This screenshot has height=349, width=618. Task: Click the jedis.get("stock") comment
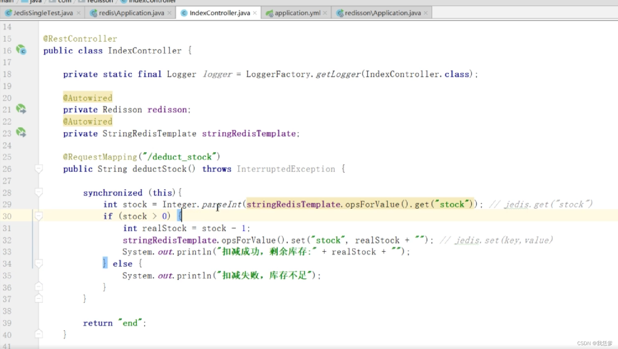(x=541, y=204)
